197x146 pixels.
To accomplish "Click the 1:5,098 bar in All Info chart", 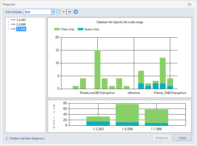I will (x=127, y=114).
